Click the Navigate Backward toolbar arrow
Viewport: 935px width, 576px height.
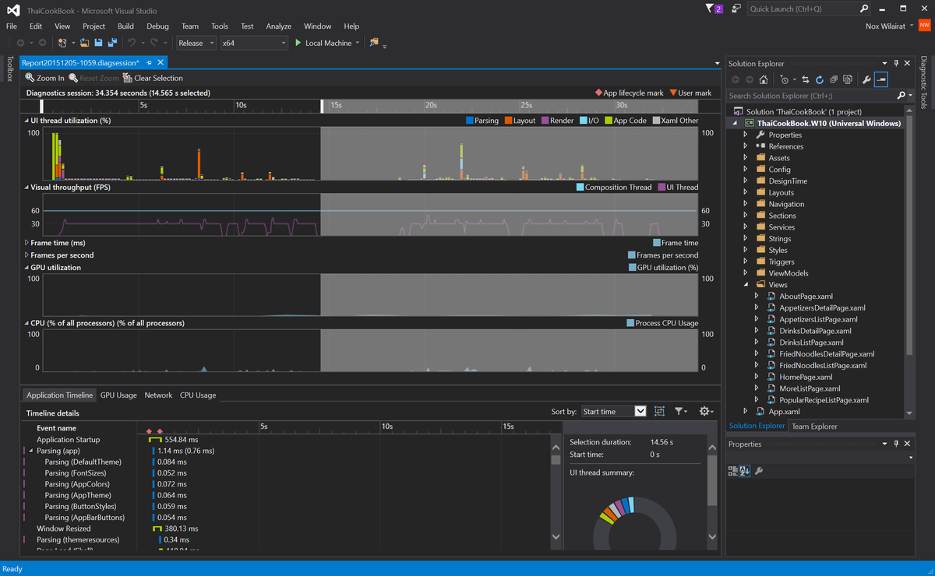click(20, 43)
